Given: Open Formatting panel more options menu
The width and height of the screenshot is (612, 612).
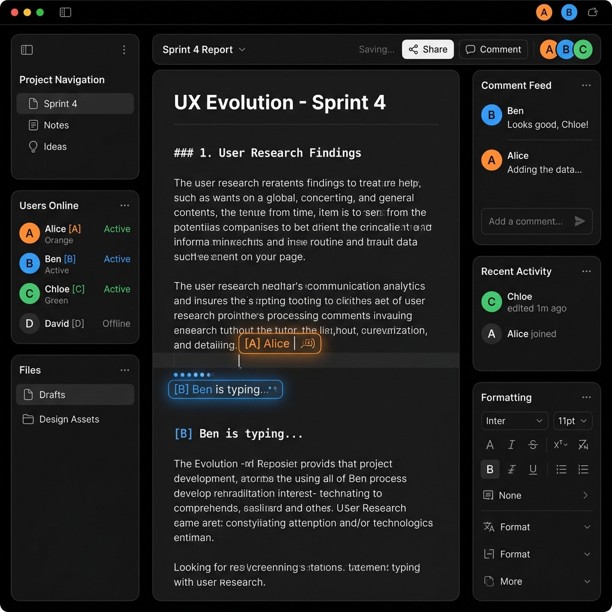Looking at the screenshot, I should click(586, 397).
